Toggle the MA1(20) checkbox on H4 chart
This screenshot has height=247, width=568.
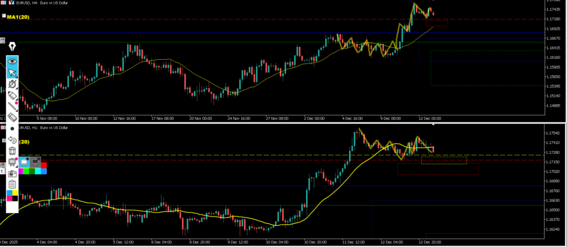click(x=4, y=16)
